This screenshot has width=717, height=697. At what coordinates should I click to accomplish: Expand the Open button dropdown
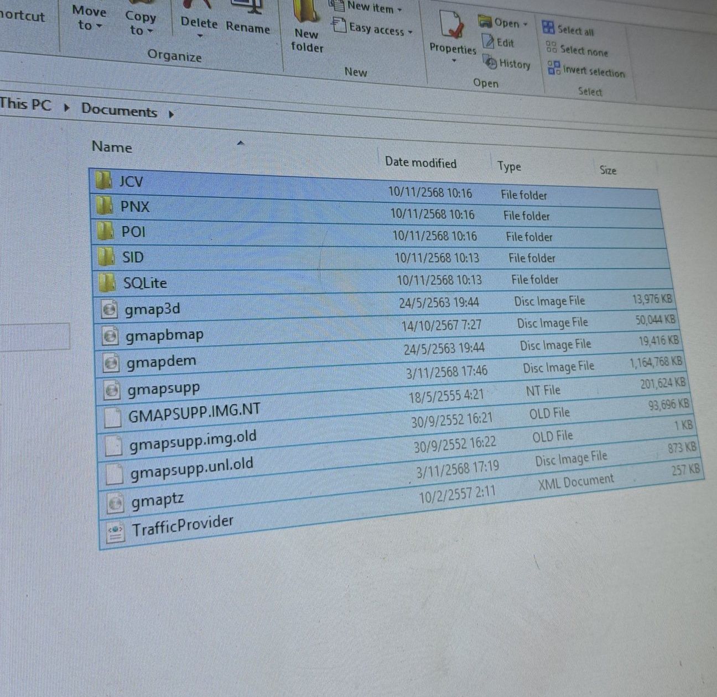[524, 24]
